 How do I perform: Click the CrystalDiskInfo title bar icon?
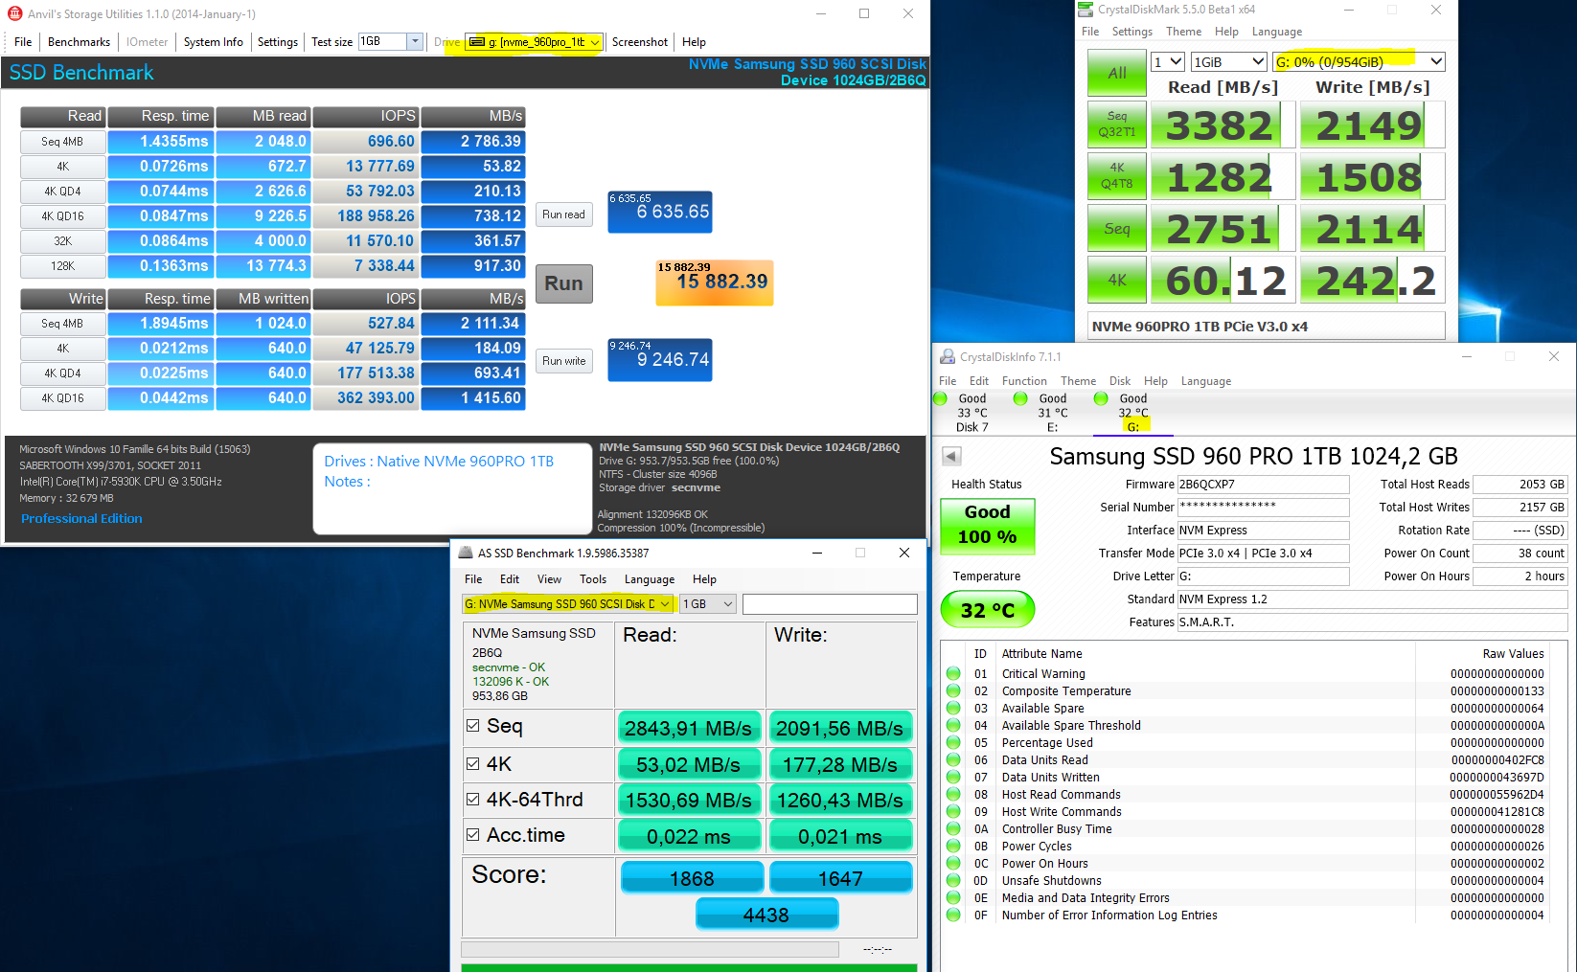tap(948, 356)
